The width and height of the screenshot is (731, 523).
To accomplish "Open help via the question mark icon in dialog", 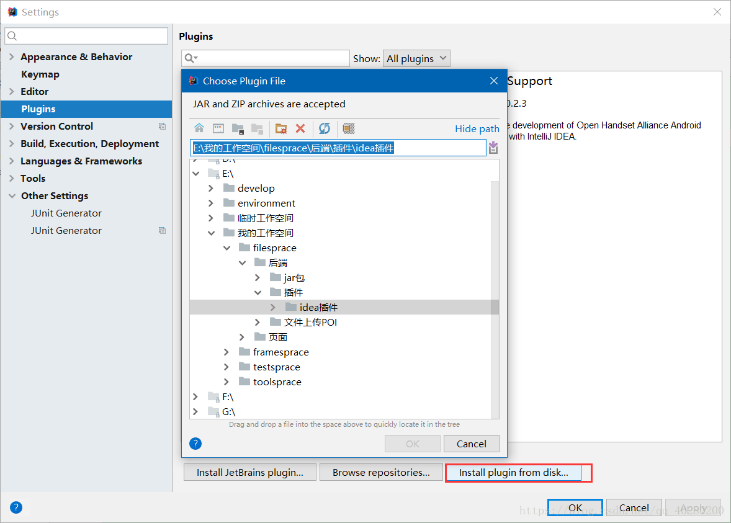I will pos(195,444).
